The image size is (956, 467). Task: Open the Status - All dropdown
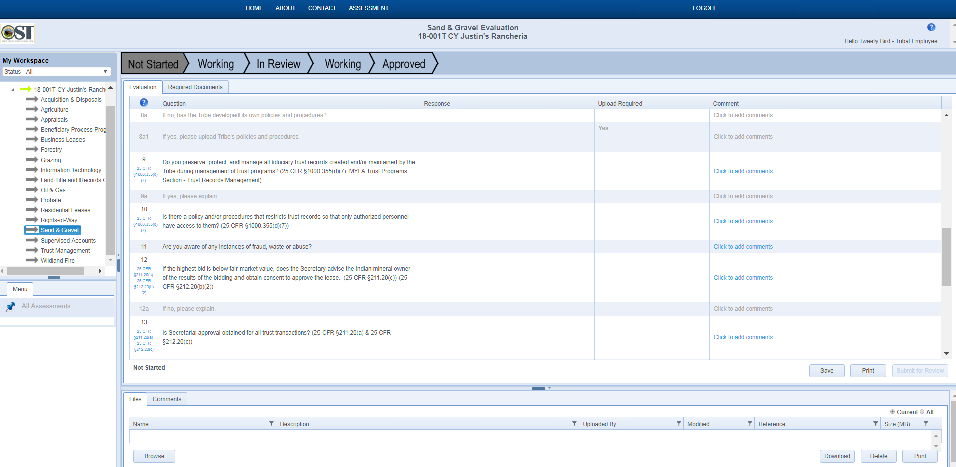tap(56, 72)
